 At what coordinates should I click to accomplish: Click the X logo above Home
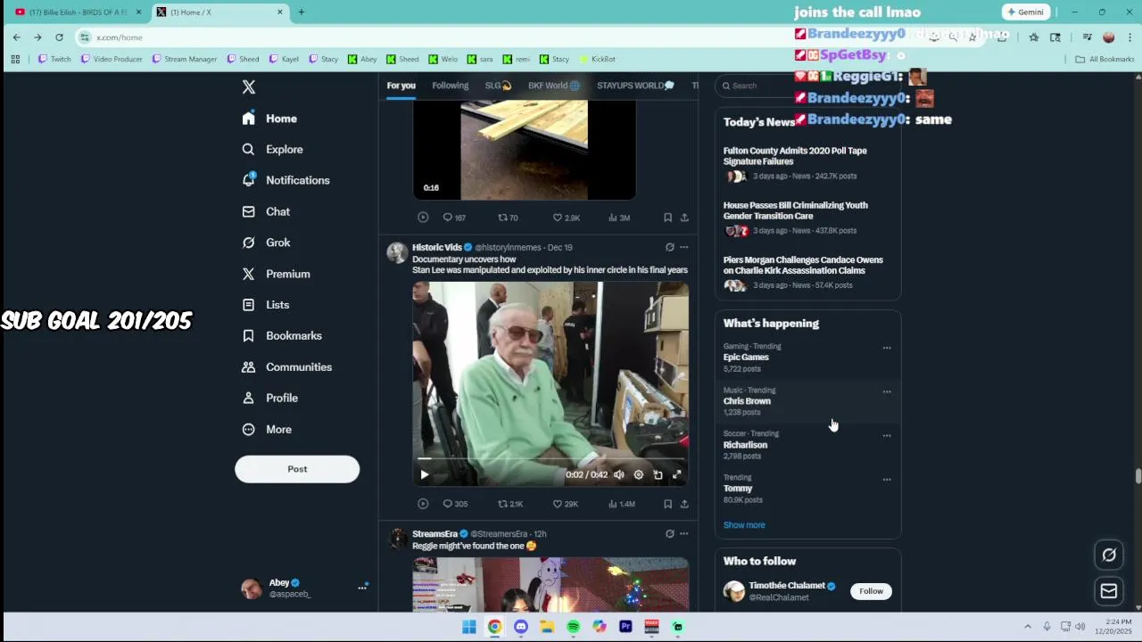pyautogui.click(x=249, y=86)
